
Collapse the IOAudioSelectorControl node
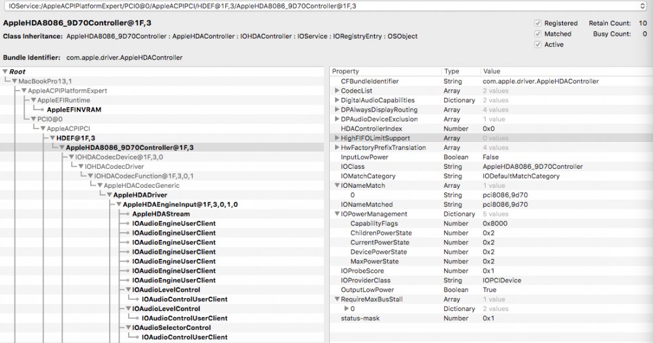pyautogui.click(x=129, y=327)
